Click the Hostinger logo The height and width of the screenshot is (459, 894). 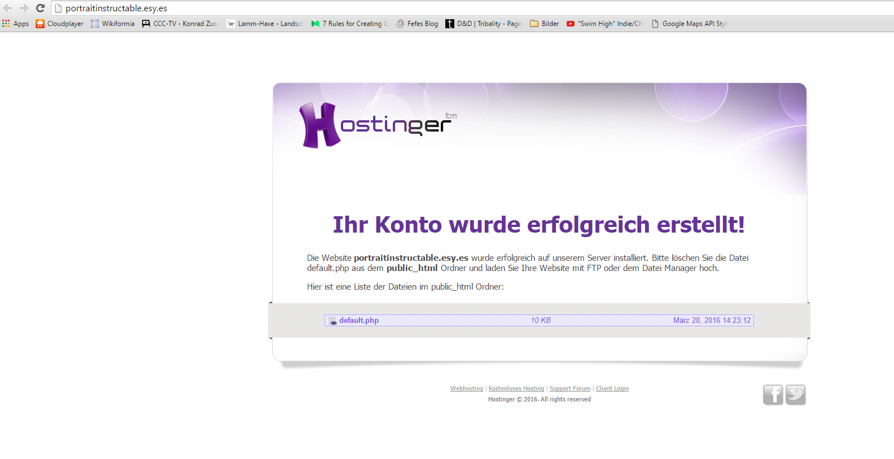(x=378, y=125)
